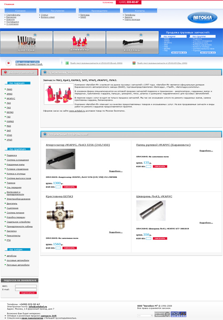Open the www.avtobel.ru link in the company text
Viewport: 223px width, 320px height.
77,111
